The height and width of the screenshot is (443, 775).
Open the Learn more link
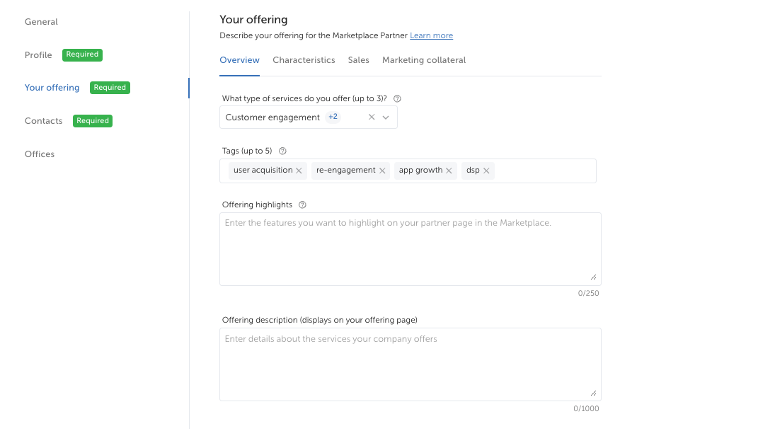(431, 35)
